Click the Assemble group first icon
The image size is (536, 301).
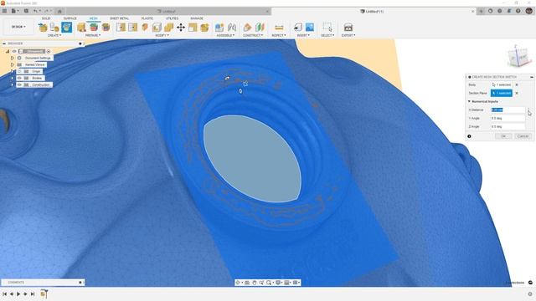[219, 28]
